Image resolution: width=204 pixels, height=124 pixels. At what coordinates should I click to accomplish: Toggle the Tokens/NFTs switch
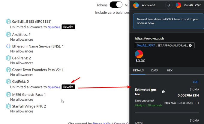[x=116, y=5]
